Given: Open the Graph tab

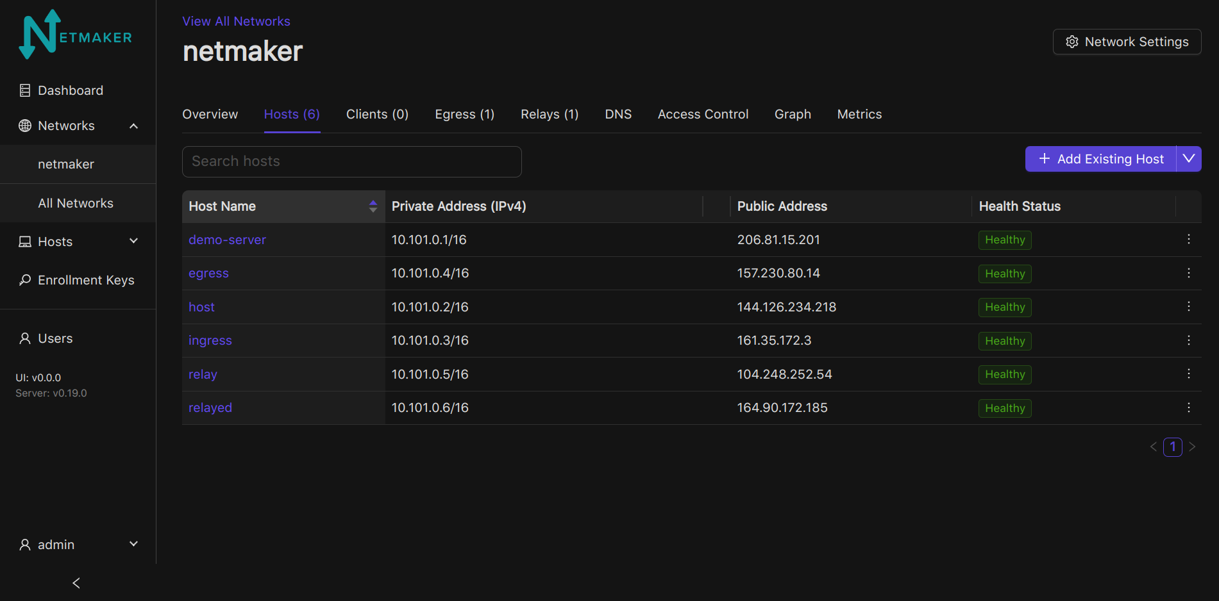Looking at the screenshot, I should tap(793, 114).
